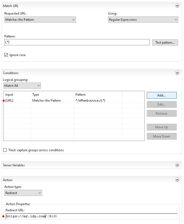The image size is (184, 224).
Task: Click the Test pattern button
Action: [x=165, y=42]
